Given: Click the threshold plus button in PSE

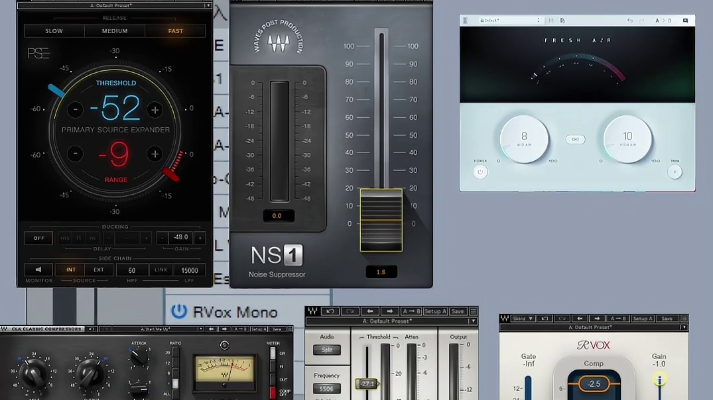Looking at the screenshot, I should point(155,110).
